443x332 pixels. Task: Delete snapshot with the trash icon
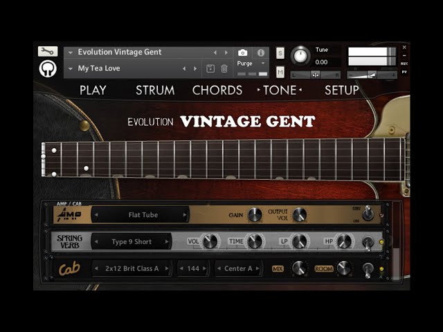pyautogui.click(x=224, y=68)
